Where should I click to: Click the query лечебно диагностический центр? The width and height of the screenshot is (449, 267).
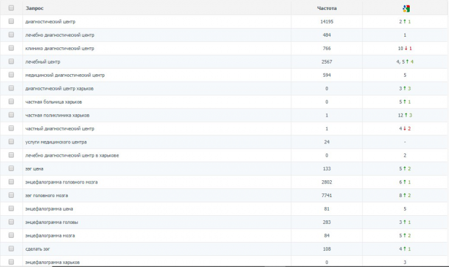point(60,35)
